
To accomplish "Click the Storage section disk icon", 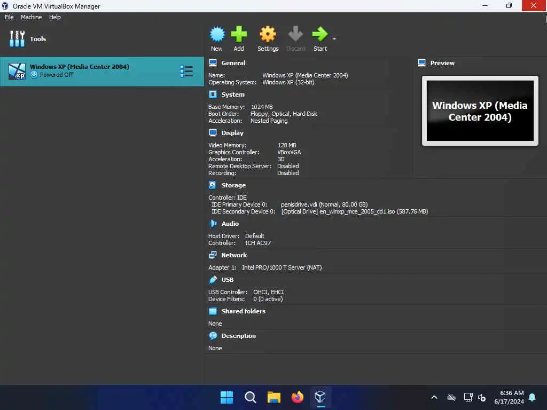I will tap(212, 185).
